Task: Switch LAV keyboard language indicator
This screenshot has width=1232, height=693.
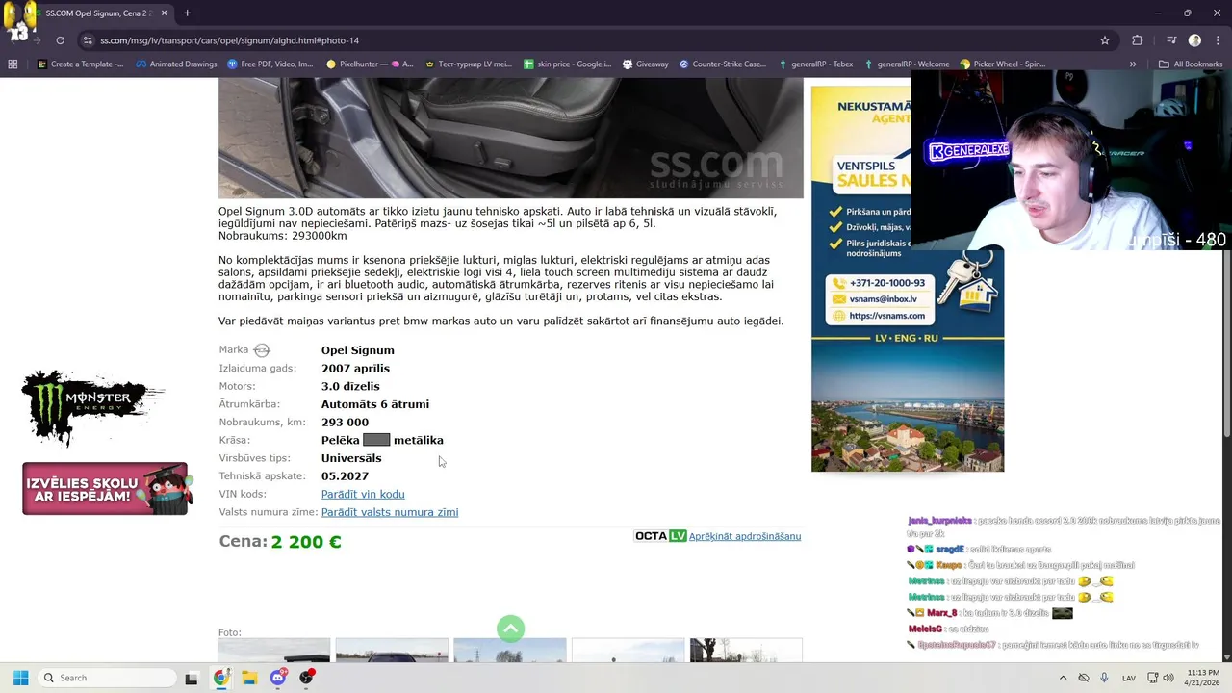Action: point(1129,678)
